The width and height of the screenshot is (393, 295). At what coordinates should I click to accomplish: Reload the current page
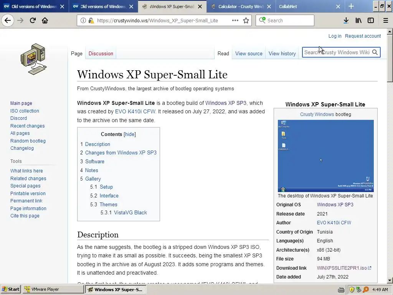click(33, 20)
